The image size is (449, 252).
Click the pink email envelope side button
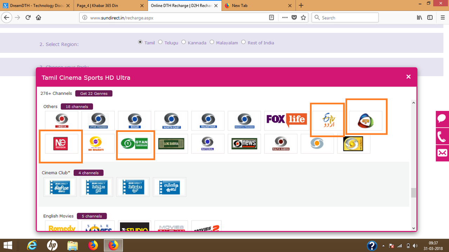tap(442, 153)
